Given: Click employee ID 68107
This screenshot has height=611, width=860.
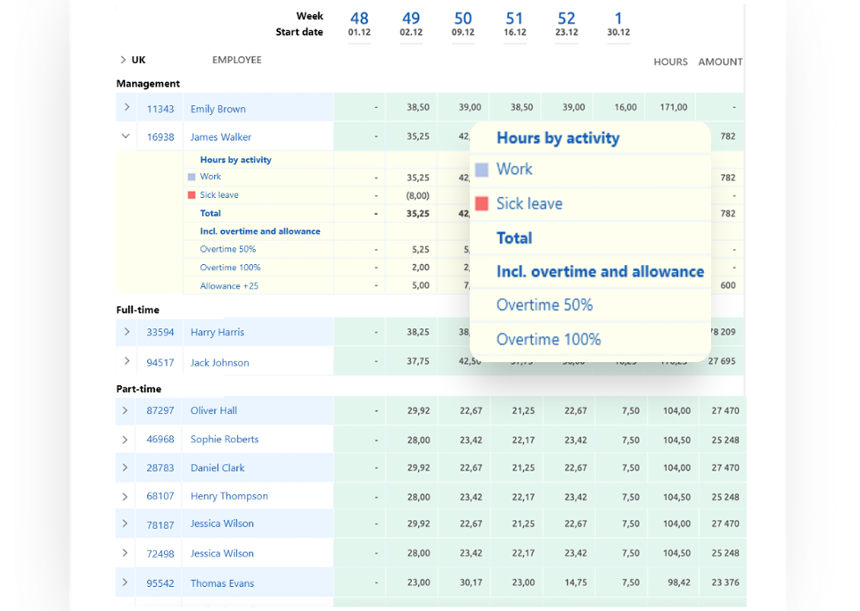Looking at the screenshot, I should 160,496.
